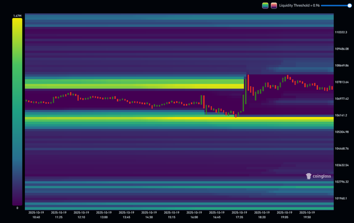
Task: Click the 1.47M maximum legend value
Action: pos(17,16)
